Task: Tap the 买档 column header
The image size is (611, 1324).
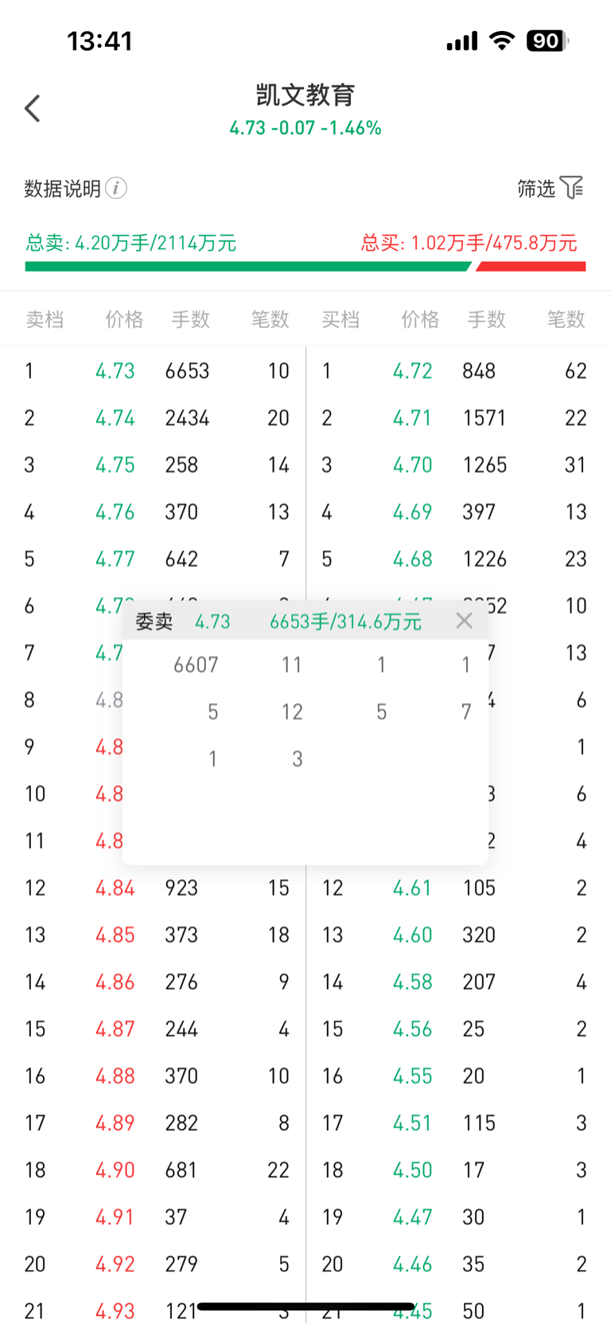Action: click(x=341, y=319)
